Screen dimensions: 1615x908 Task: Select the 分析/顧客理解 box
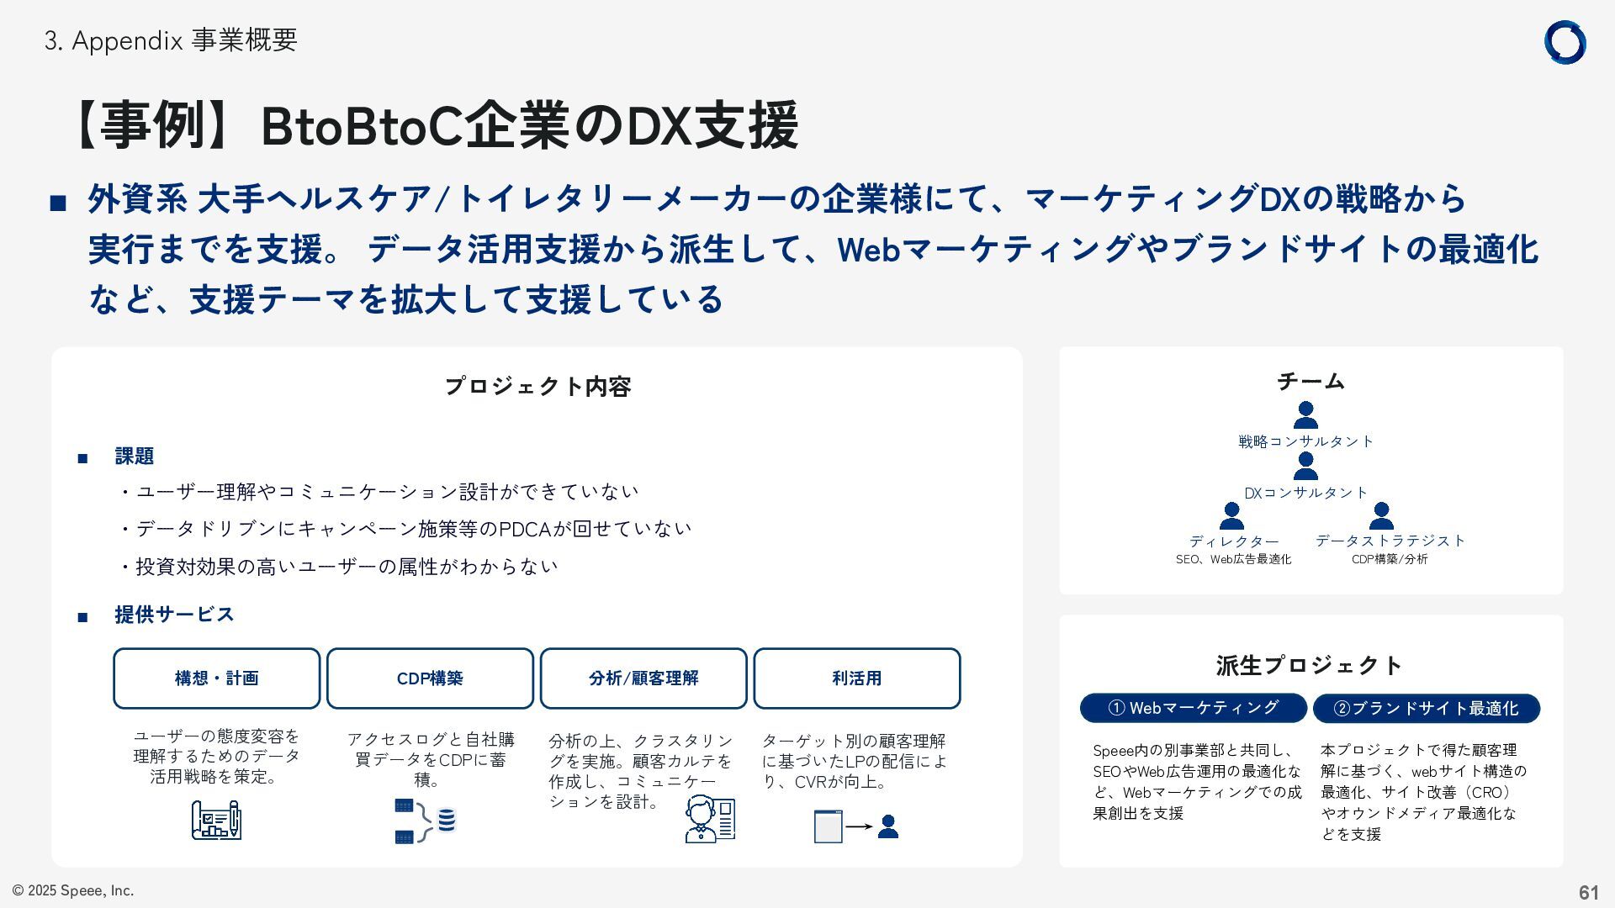[x=643, y=678]
